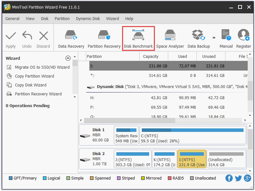This screenshot has height=191, width=255.
Task: Open the Manual
Action: [226, 38]
